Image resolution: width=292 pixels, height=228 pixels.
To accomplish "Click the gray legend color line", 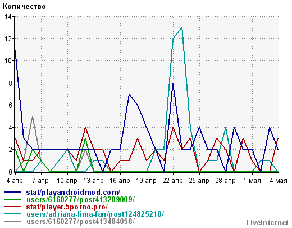I will 12,221.
